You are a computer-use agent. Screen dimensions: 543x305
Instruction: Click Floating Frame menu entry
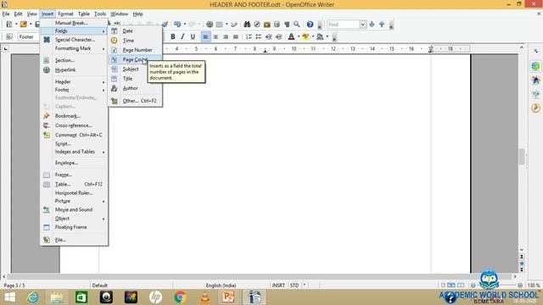click(74, 227)
